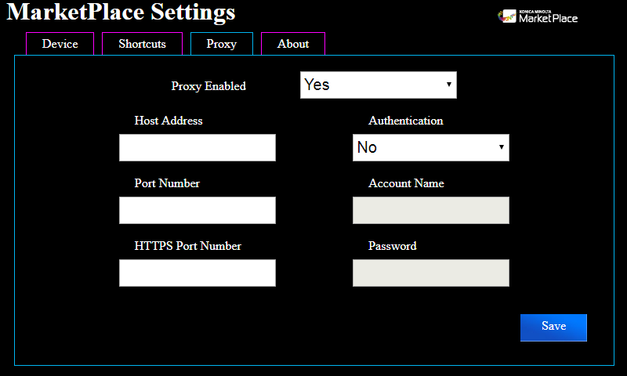Image resolution: width=627 pixels, height=376 pixels.
Task: Switch to the Device tab
Action: pos(60,44)
